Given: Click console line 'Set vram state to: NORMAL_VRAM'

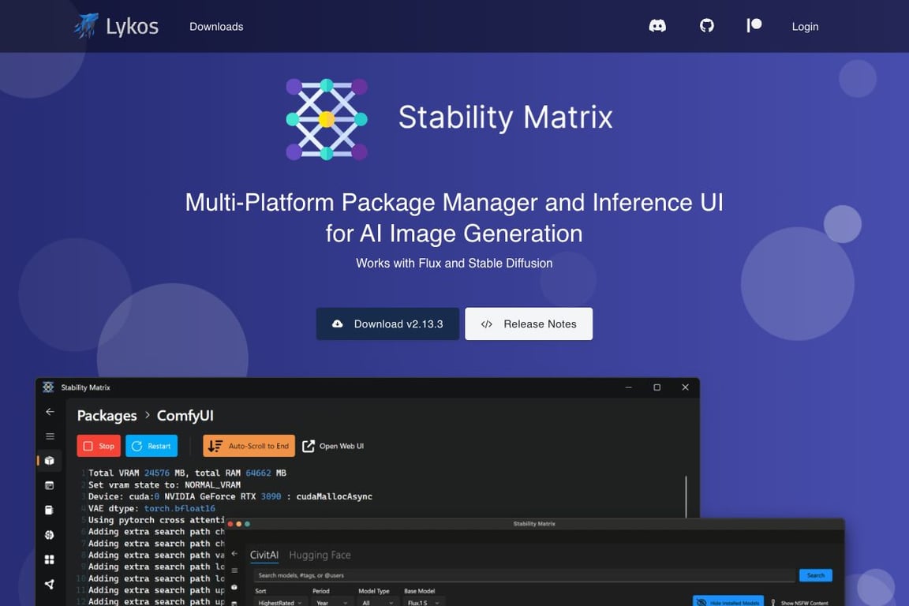Looking at the screenshot, I should tap(164, 484).
